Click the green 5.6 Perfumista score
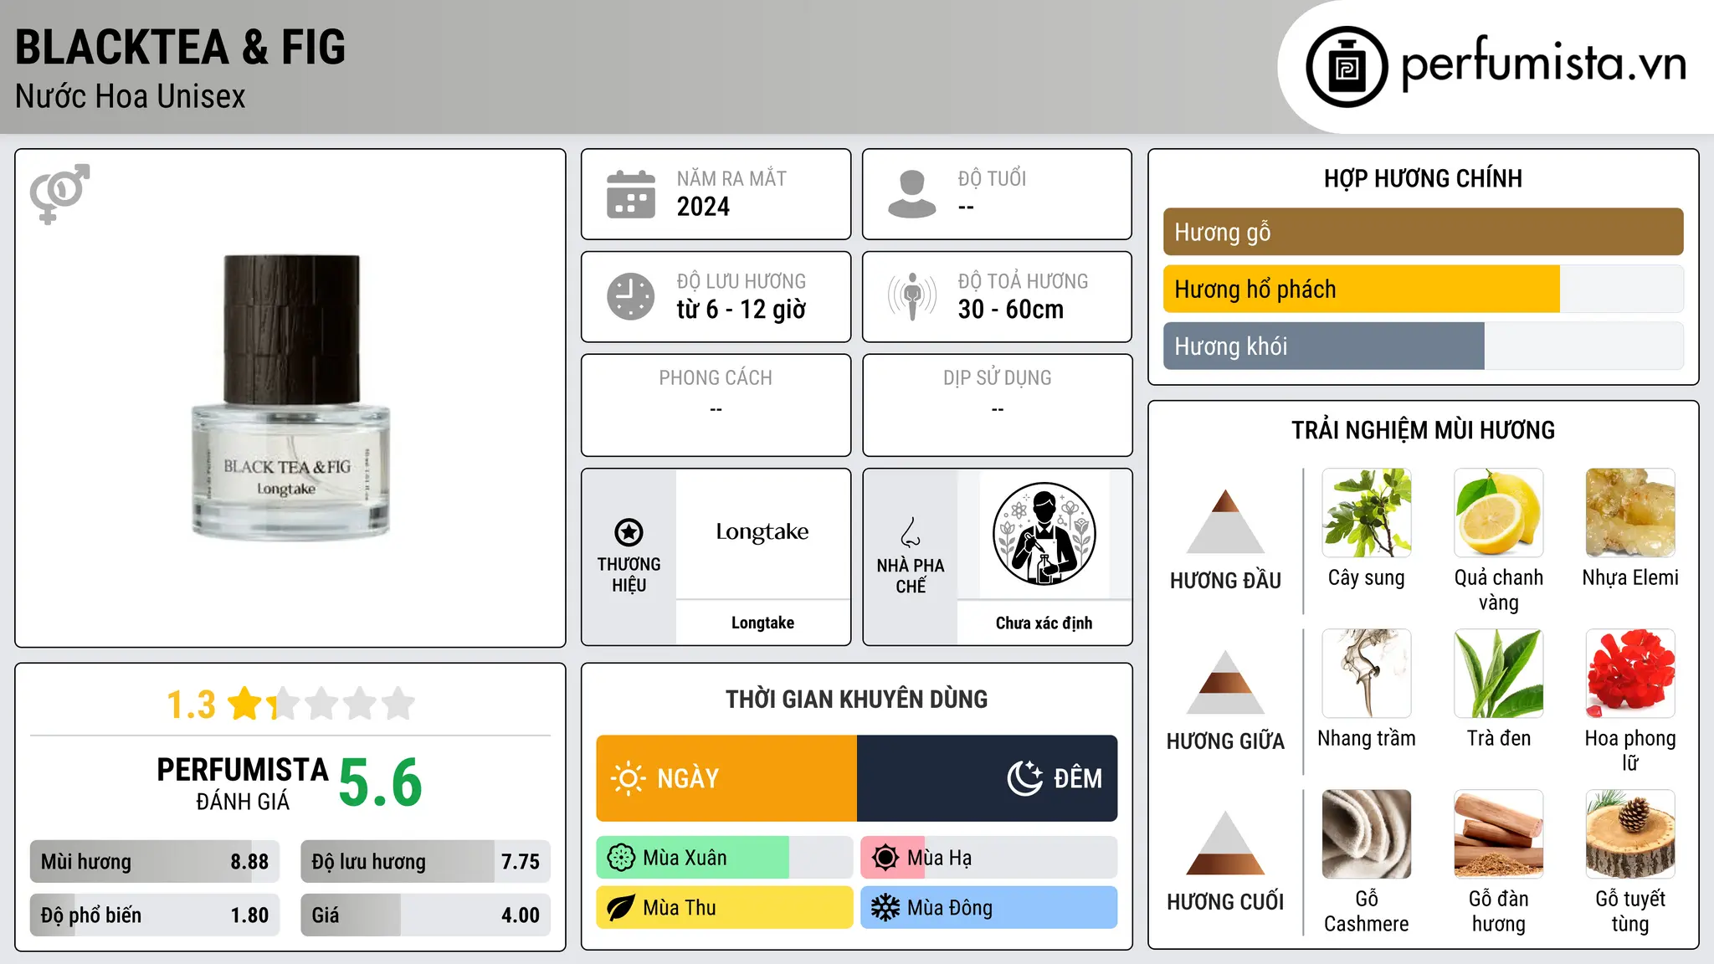The height and width of the screenshot is (964, 1714). tap(380, 783)
